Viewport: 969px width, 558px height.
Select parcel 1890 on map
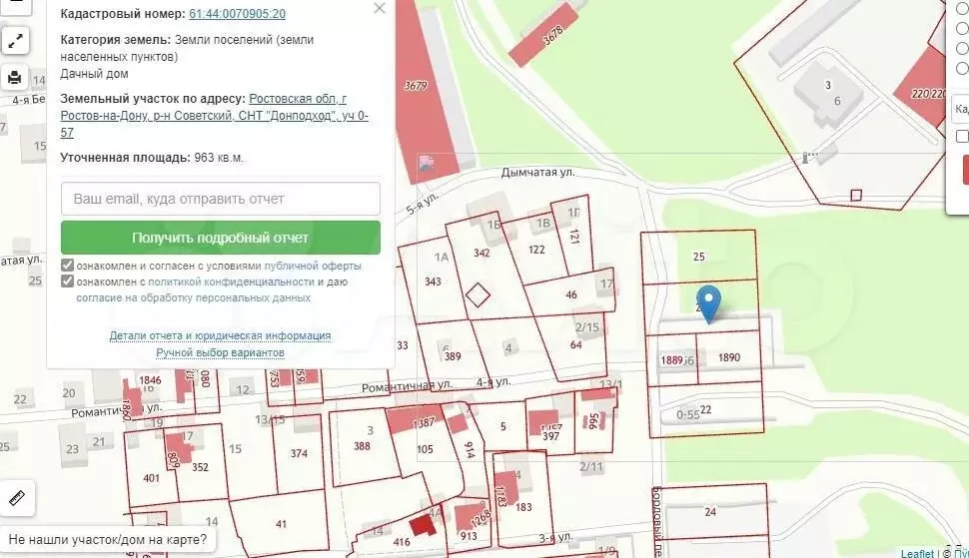coord(729,357)
